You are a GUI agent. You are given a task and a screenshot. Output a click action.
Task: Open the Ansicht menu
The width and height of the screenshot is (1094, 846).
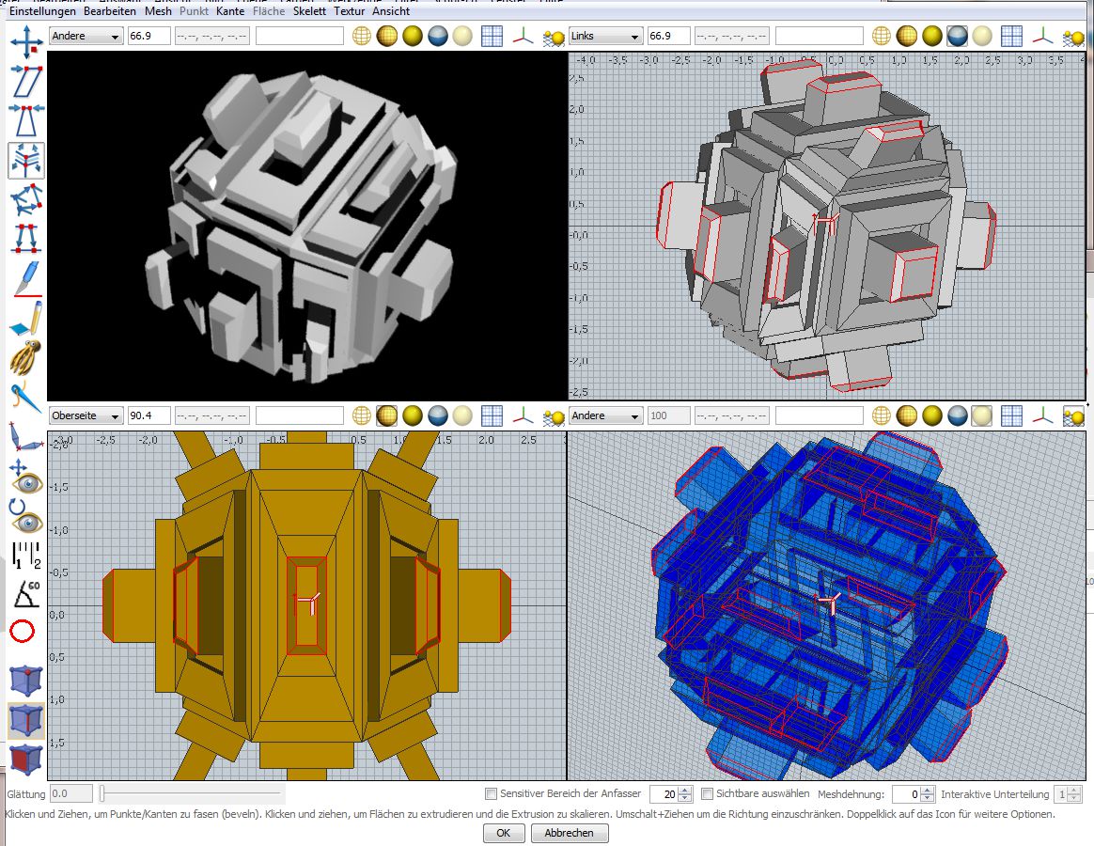[391, 11]
